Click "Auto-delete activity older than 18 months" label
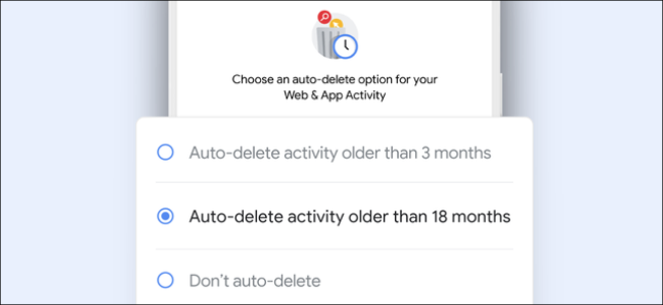The height and width of the screenshot is (305, 663). [x=350, y=217]
